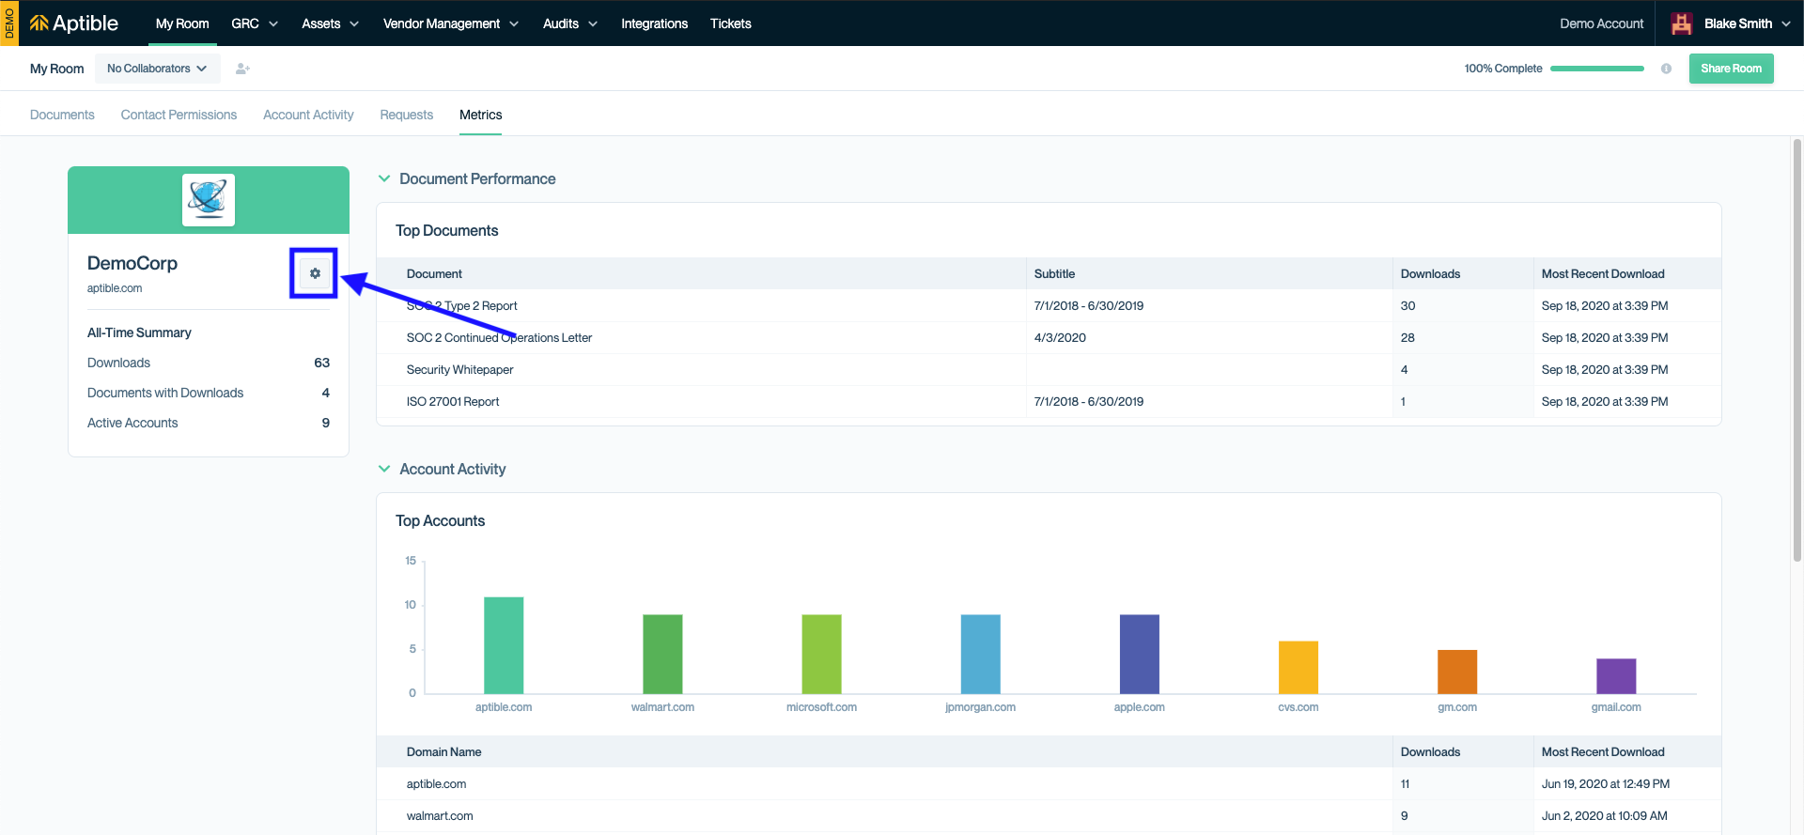Click the gmail.com bar in the chart
This screenshot has height=835, width=1804.
pyautogui.click(x=1616, y=676)
